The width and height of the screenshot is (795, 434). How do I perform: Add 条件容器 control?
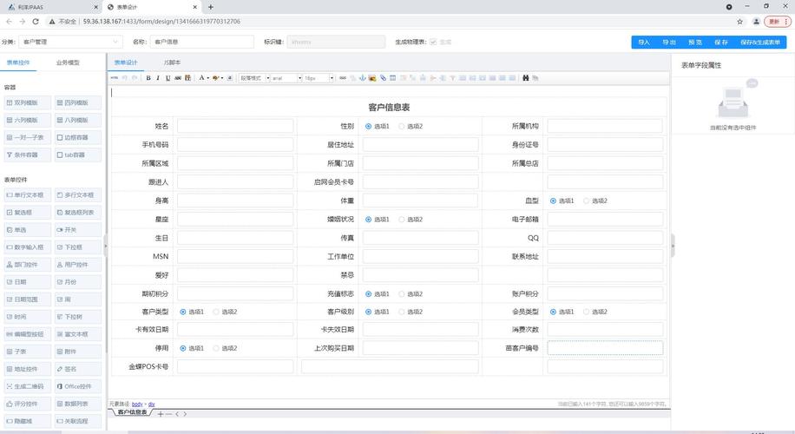coord(28,155)
